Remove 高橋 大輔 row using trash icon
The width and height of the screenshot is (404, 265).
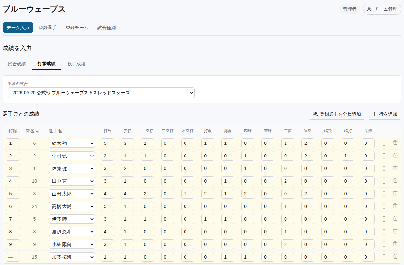tap(395, 206)
